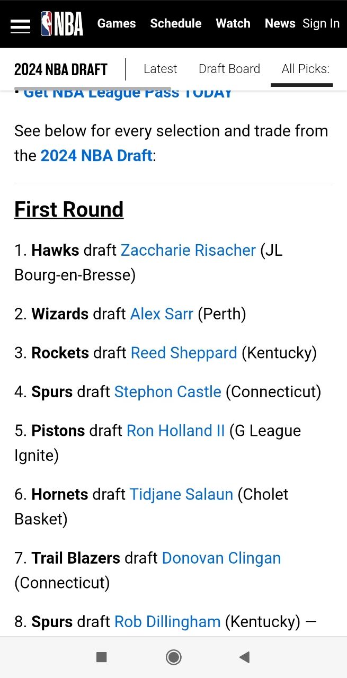Open the News section

[280, 24]
